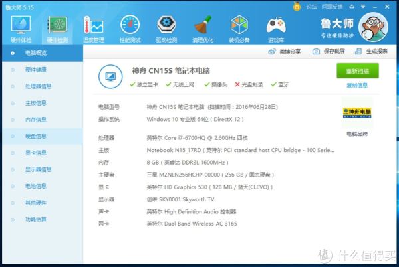Click the 蓝牙 checkmark indicator
Viewport: 399px width, 267px height.
pos(280,84)
